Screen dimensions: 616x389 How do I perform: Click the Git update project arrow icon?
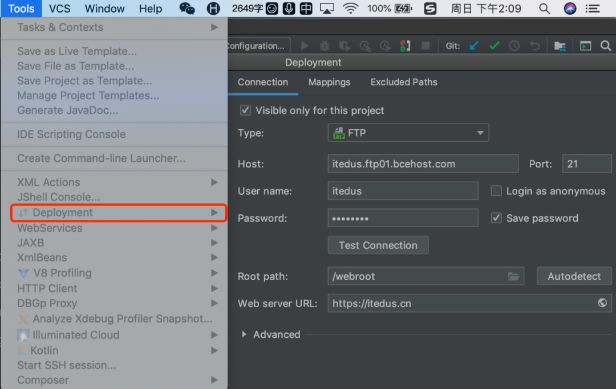(x=474, y=46)
